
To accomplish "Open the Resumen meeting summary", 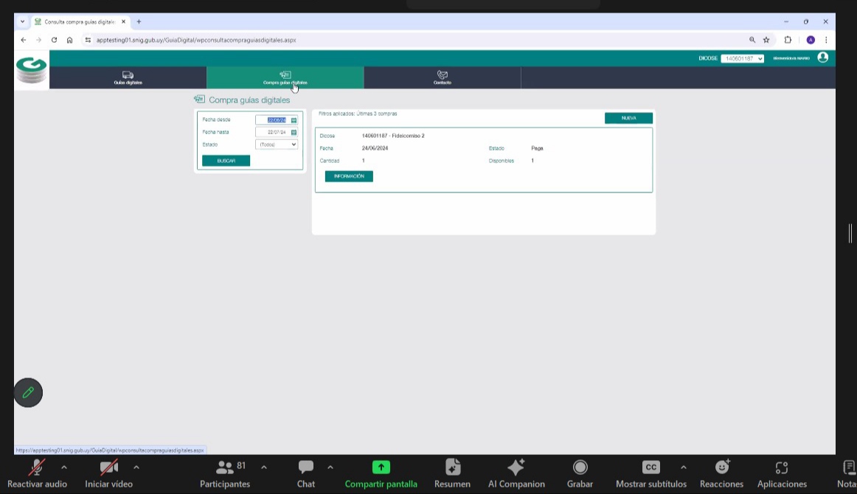I will 453,474.
